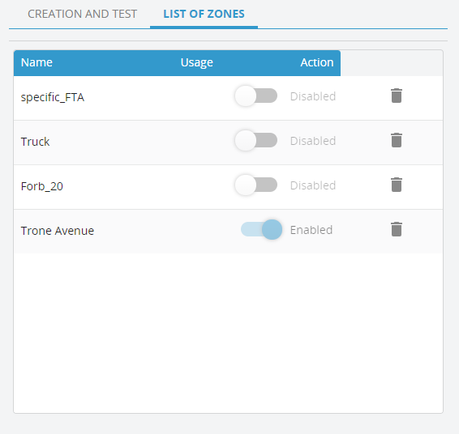Remove the Forb_20 zone via trash icon
459x434 pixels.
point(397,185)
